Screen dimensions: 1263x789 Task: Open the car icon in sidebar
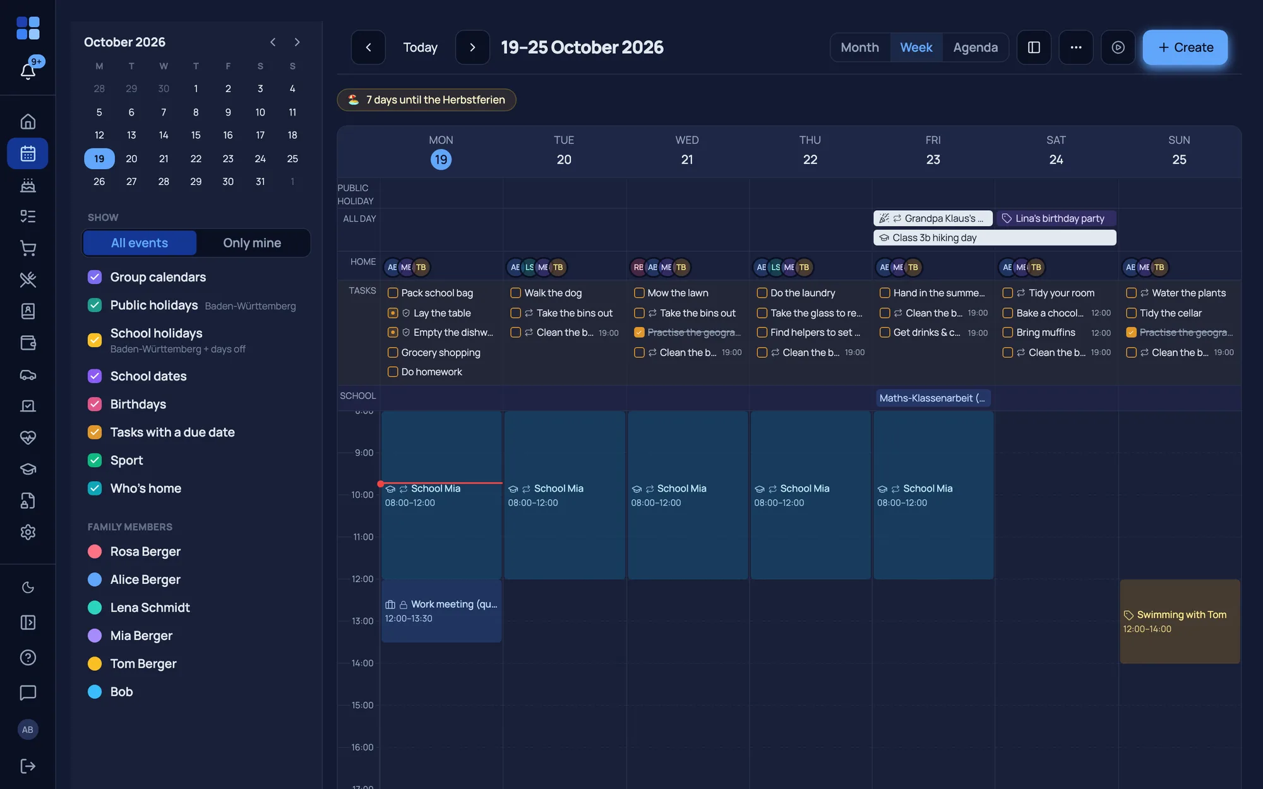click(28, 374)
